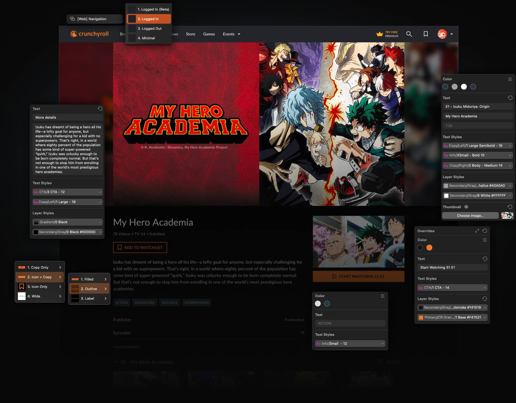Select 4. Wide menu item
516x403 pixels.
pos(40,296)
